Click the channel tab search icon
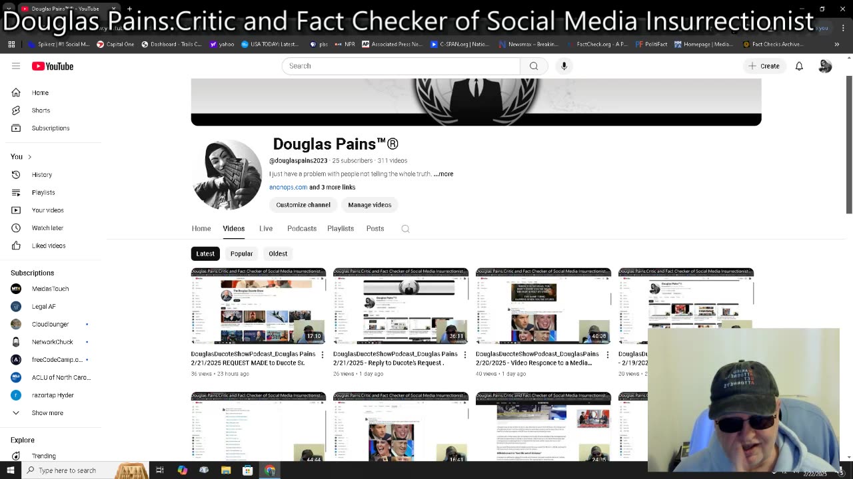This screenshot has height=479, width=853. [405, 228]
